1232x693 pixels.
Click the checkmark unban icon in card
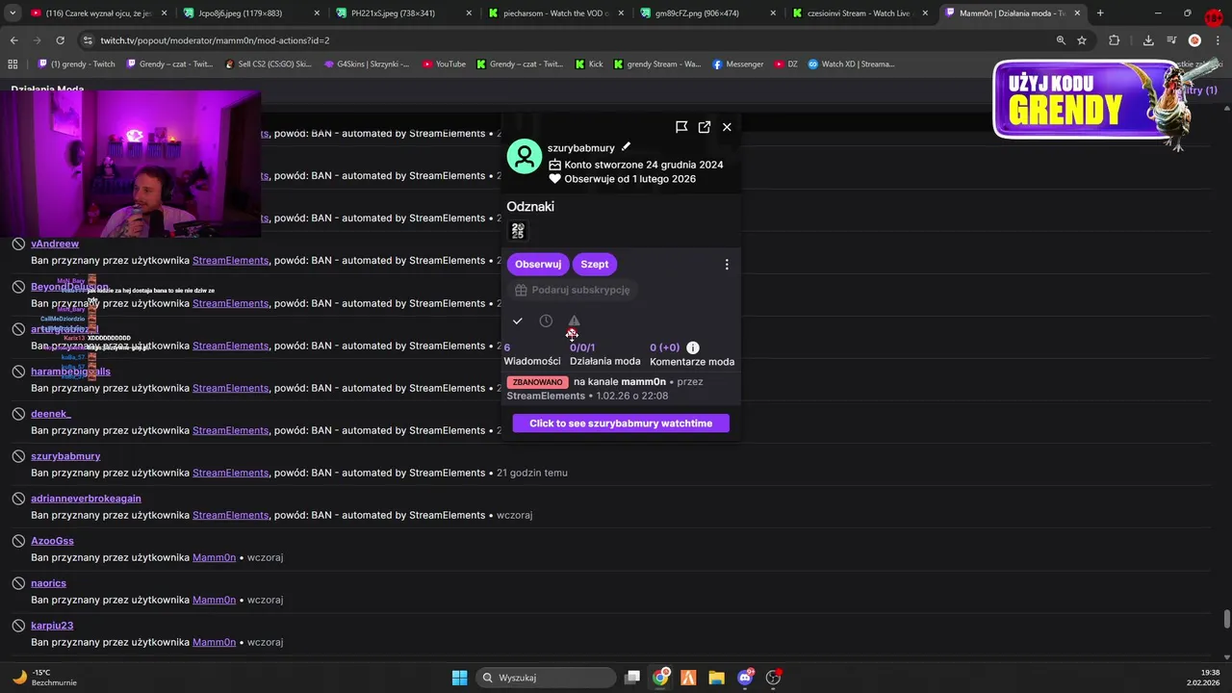coord(518,321)
